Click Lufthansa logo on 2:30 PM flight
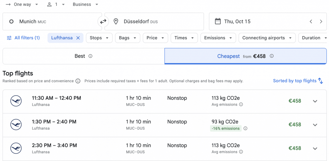This screenshot has width=329, height=161. coord(16,148)
